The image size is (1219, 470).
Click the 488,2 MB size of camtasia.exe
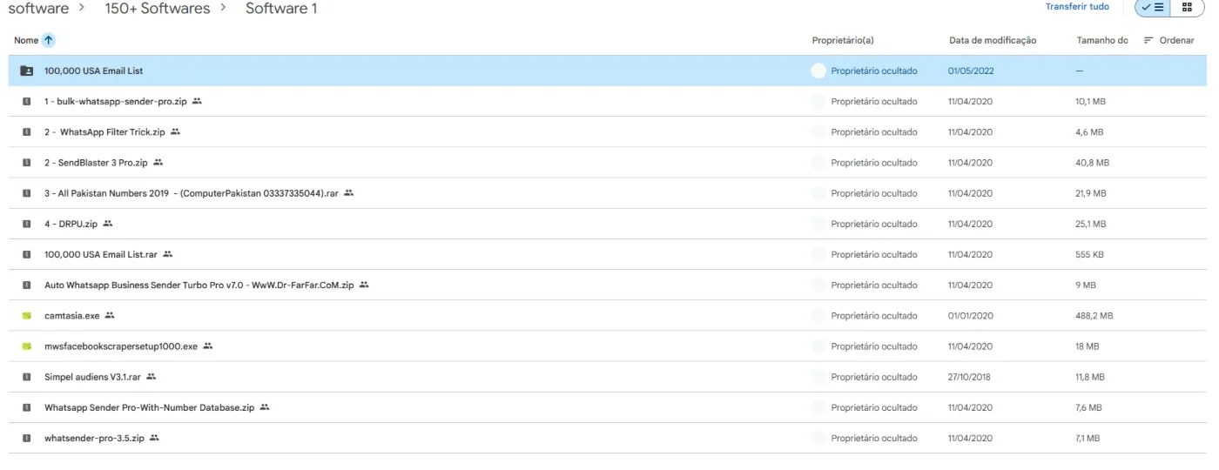tap(1094, 316)
